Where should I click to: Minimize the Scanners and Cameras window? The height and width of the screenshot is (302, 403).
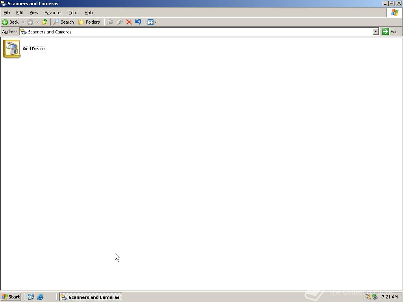pos(385,4)
